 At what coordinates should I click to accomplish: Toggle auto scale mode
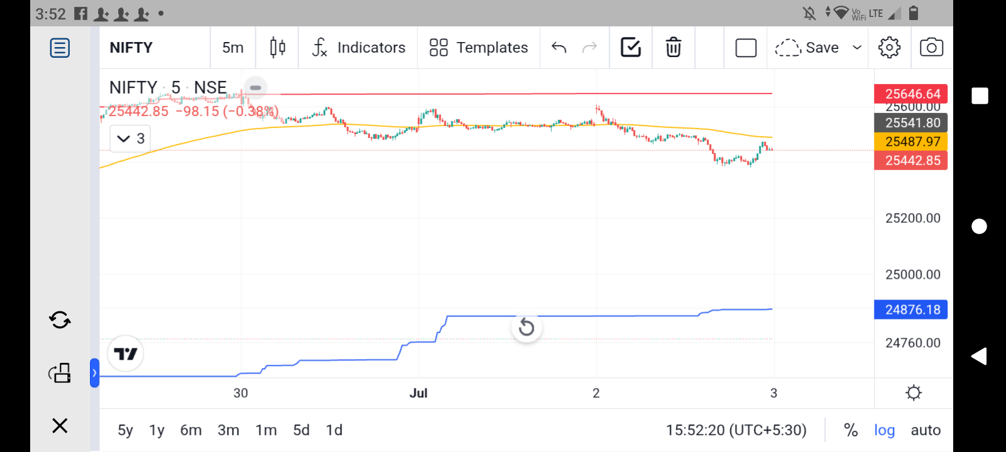coord(926,430)
